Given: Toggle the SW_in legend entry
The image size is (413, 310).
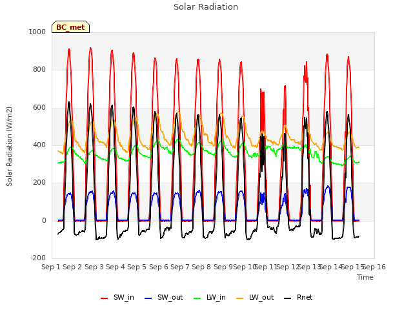Looking at the screenshot, I should coord(117,297).
